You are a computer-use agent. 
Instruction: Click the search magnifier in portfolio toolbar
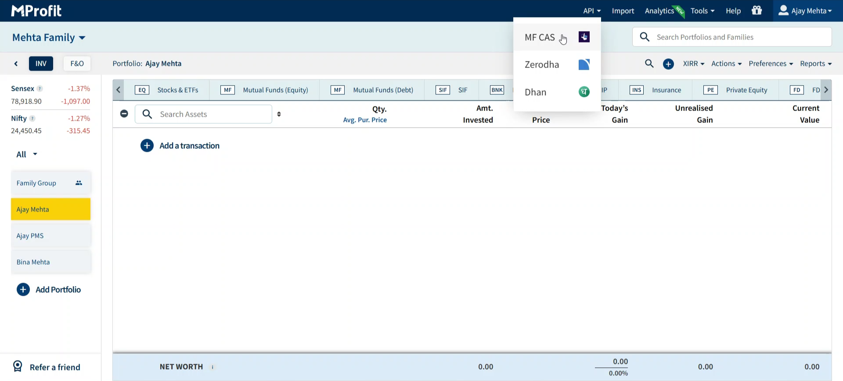coord(649,64)
